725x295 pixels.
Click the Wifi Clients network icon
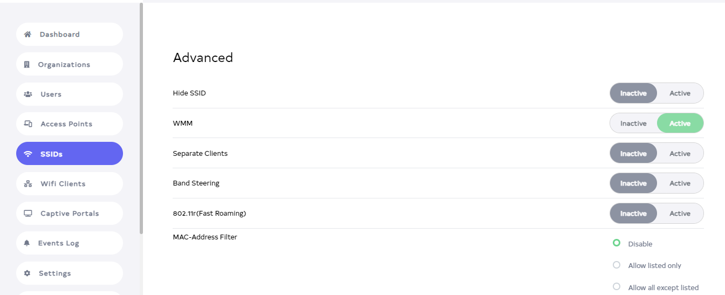28,184
